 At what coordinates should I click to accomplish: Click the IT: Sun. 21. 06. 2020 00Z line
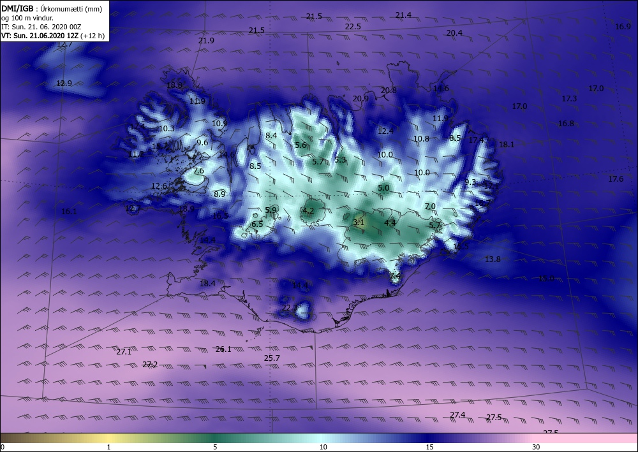tap(41, 27)
